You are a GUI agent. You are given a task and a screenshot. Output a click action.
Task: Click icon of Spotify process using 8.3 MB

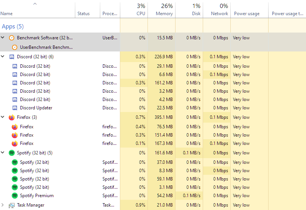[x=15, y=171]
